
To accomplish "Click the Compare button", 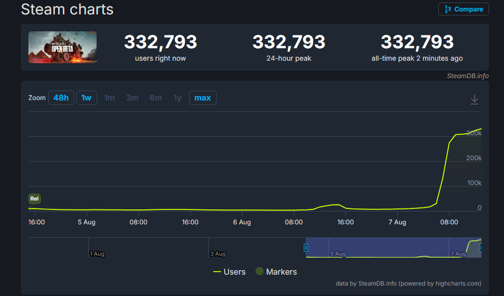I will pyautogui.click(x=463, y=9).
